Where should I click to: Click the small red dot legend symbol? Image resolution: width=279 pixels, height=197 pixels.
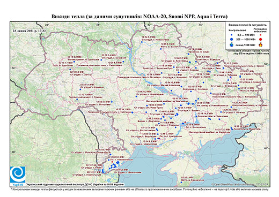click(x=260, y=35)
